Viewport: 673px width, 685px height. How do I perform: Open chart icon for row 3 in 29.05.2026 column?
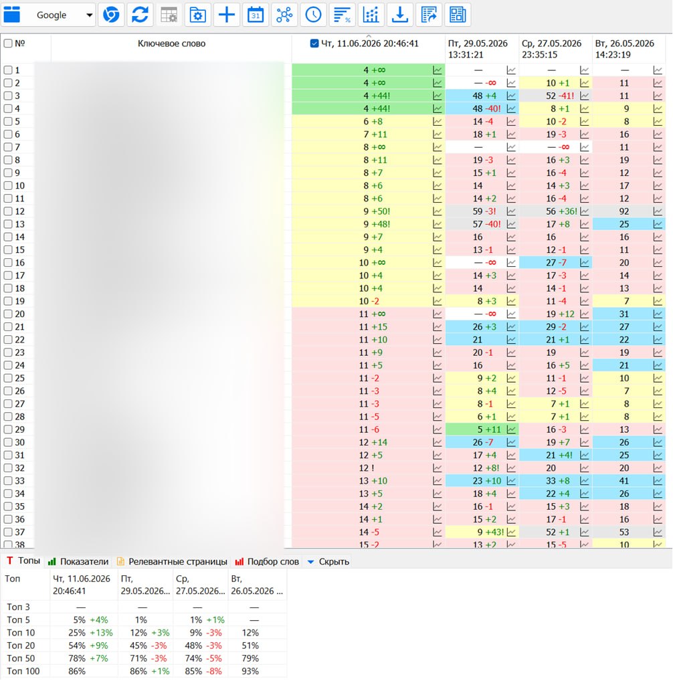pyautogui.click(x=511, y=96)
